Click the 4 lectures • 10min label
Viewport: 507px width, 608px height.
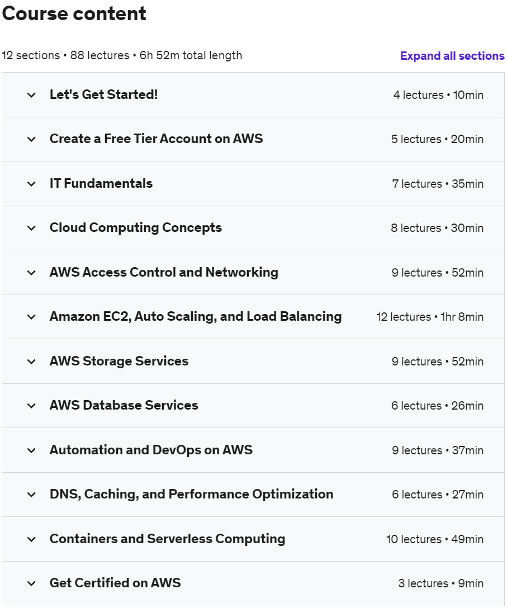pos(438,95)
